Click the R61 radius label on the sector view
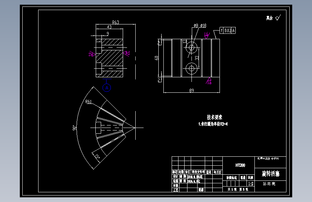 pyautogui.click(x=89, y=102)
